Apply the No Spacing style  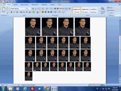click(85, 10)
